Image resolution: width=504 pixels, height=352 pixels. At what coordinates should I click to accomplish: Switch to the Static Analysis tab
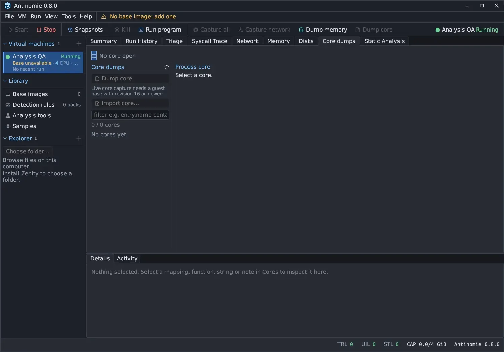[x=384, y=41]
